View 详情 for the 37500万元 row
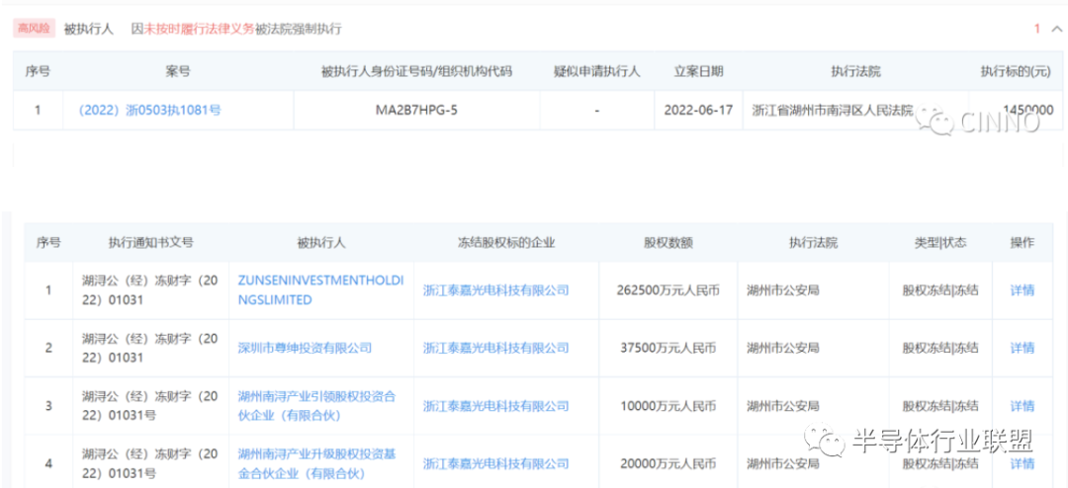This screenshot has height=488, width=1068. pos(1022,348)
